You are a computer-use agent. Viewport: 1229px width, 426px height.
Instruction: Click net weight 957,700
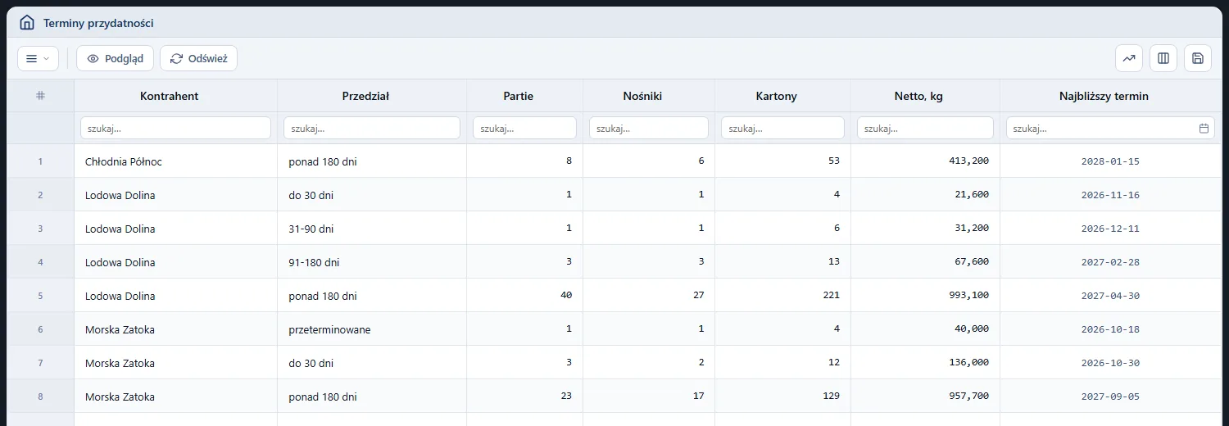968,397
